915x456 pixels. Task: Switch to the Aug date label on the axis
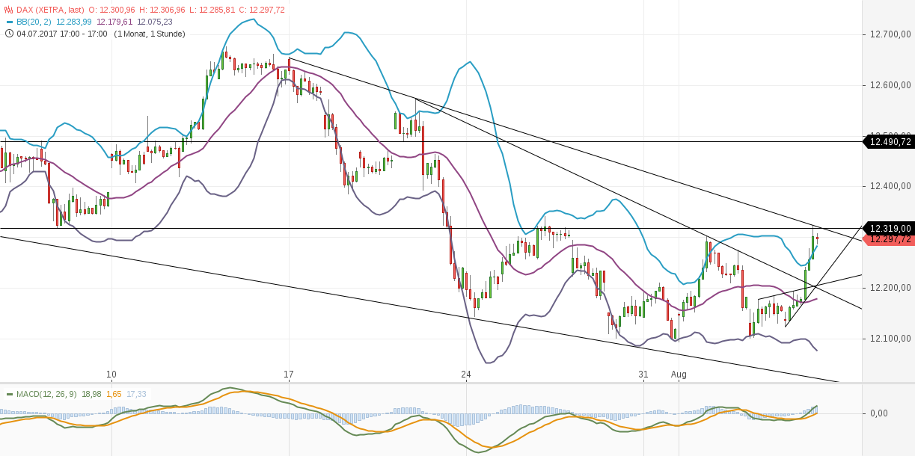679,375
